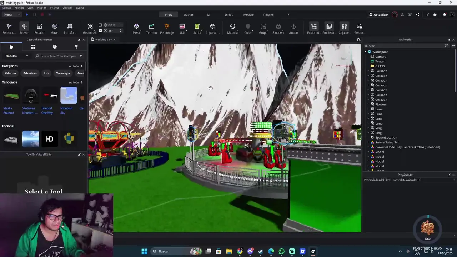Click the Grupo tool
The image size is (457, 257).
click(263, 29)
